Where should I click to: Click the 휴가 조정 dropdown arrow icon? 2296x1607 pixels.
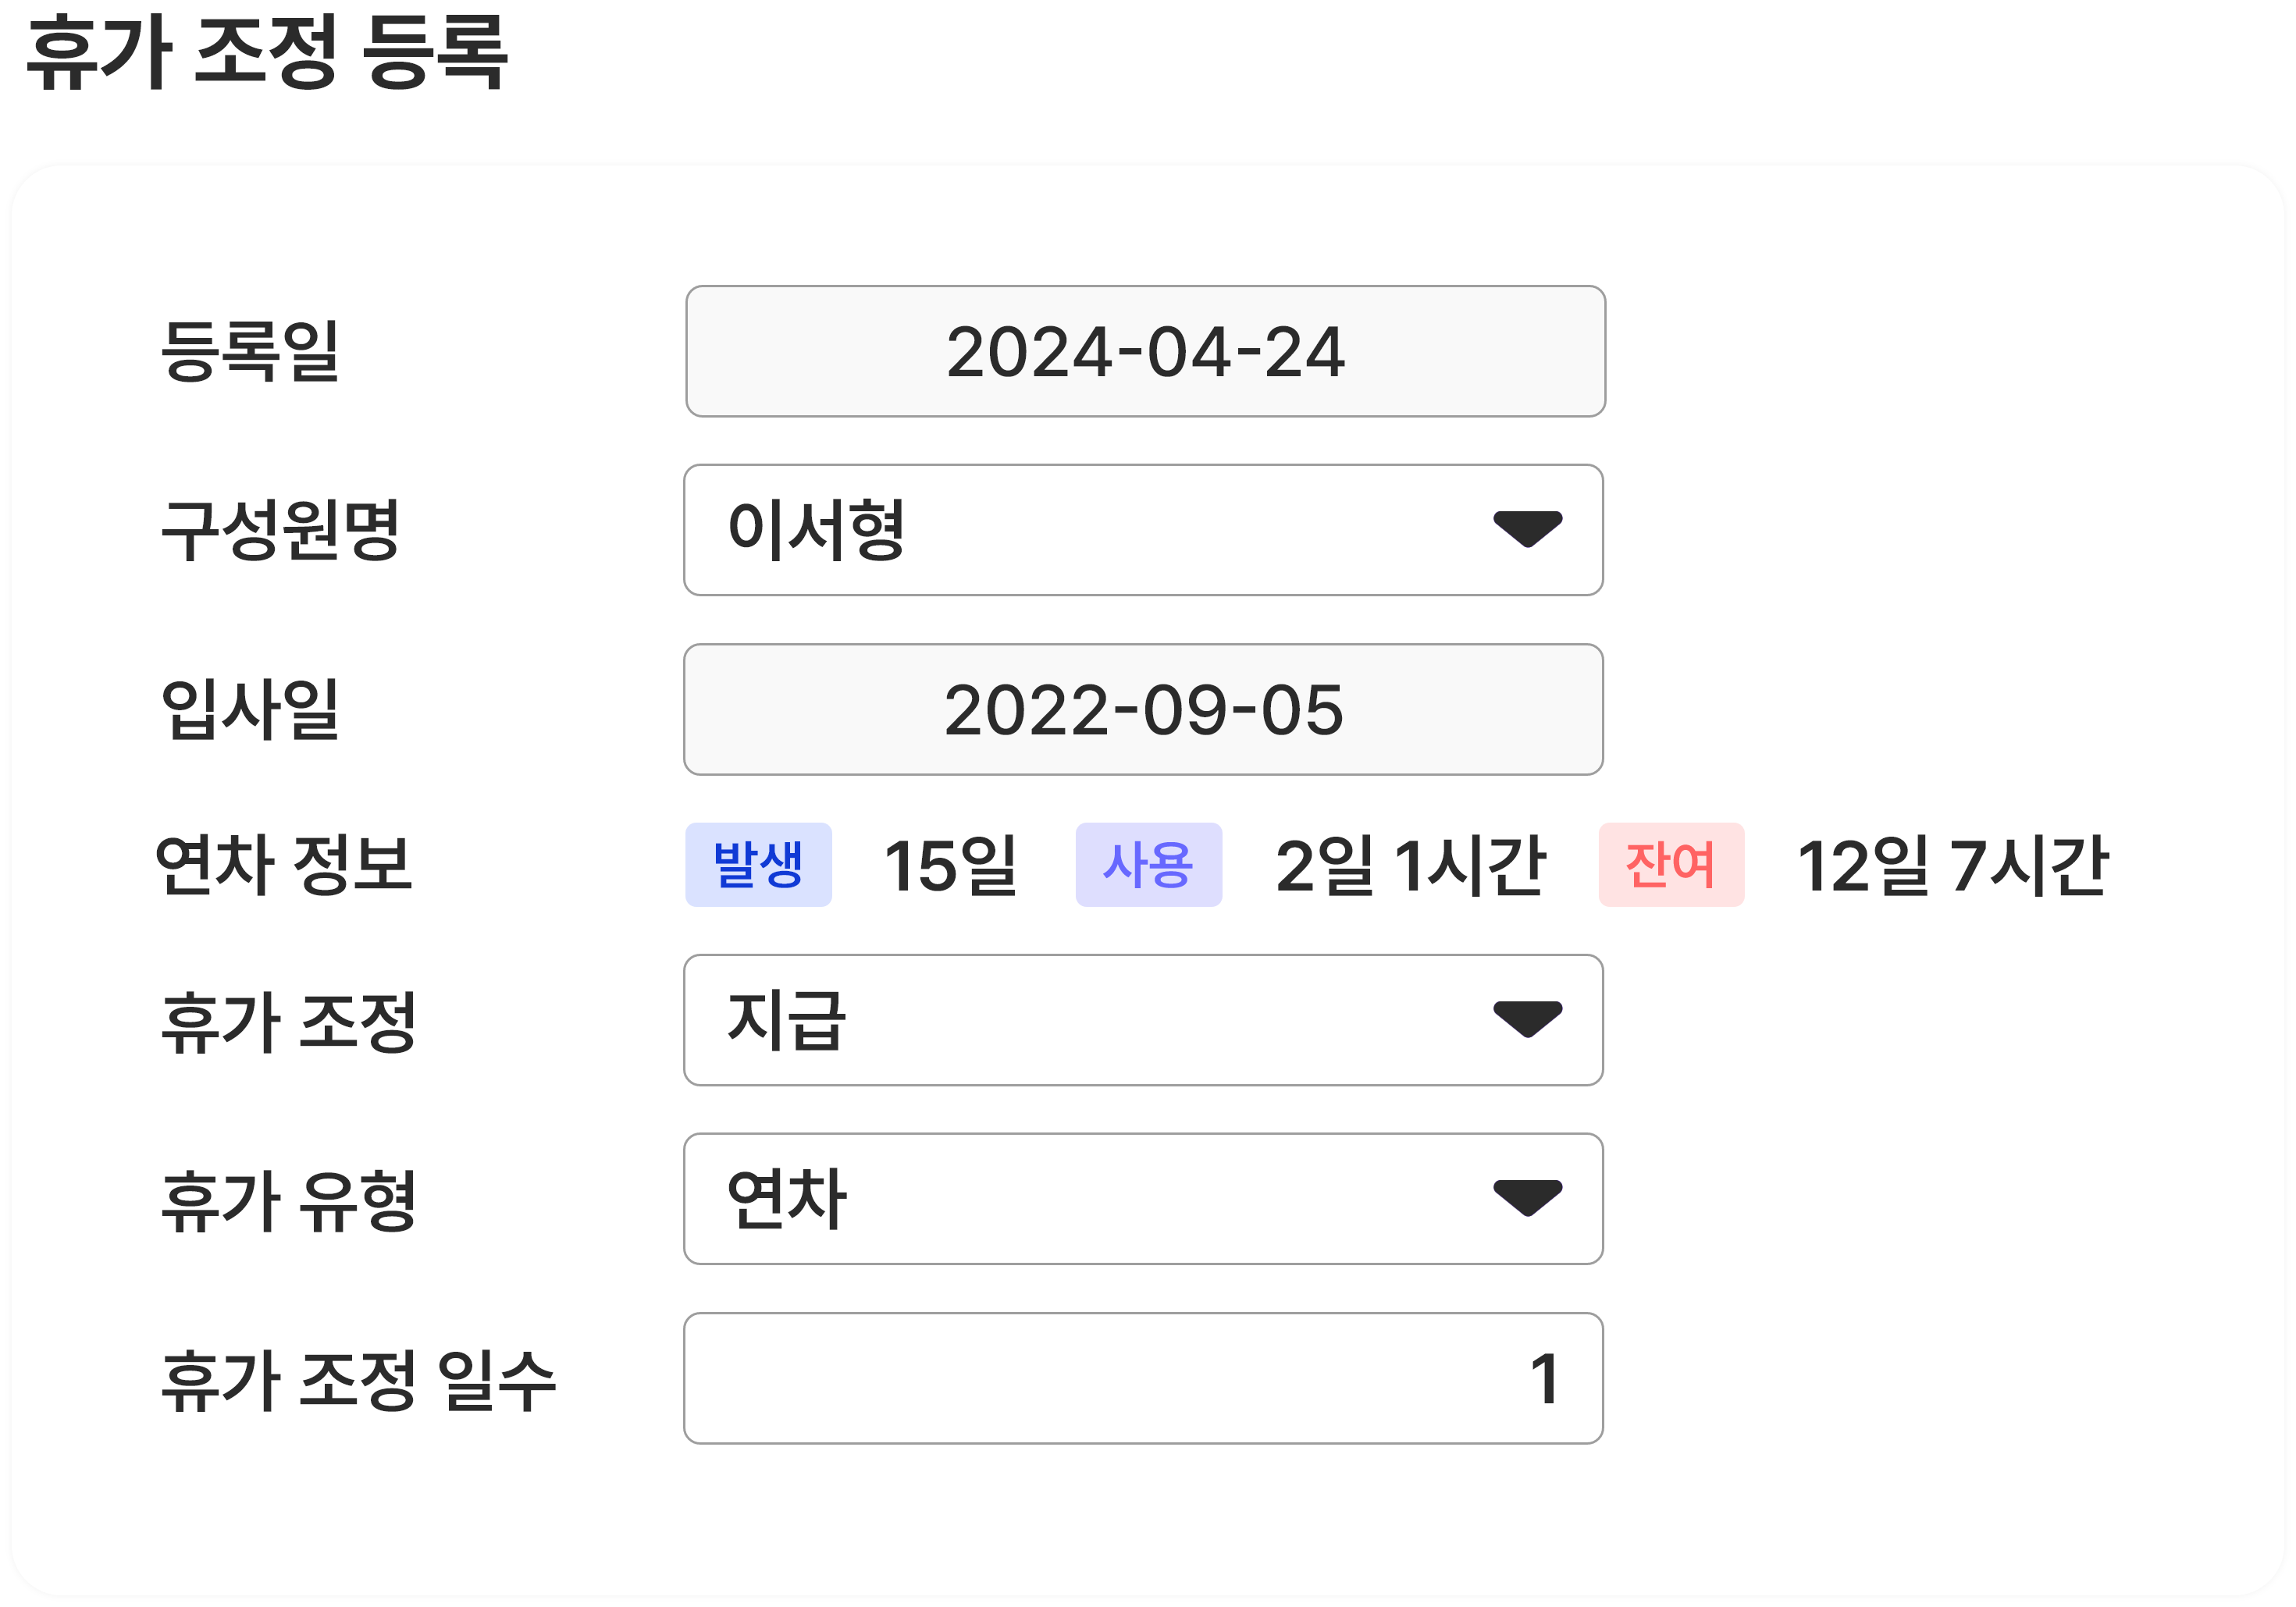point(1527,1019)
